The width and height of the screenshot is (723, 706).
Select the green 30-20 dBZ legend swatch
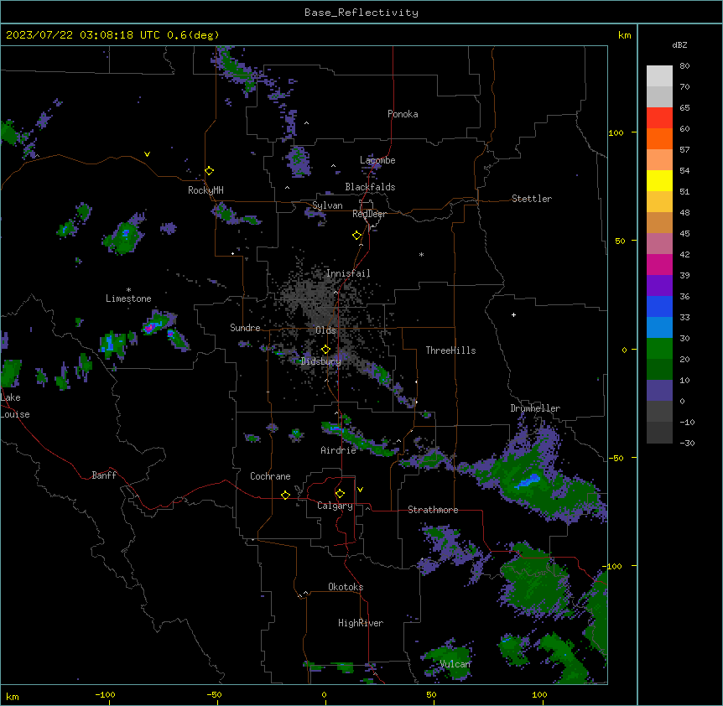[659, 349]
